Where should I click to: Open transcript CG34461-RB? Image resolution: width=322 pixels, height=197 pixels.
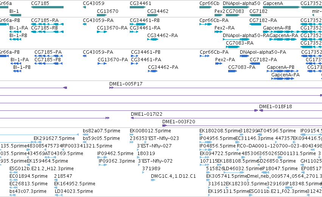pos(138,24)
